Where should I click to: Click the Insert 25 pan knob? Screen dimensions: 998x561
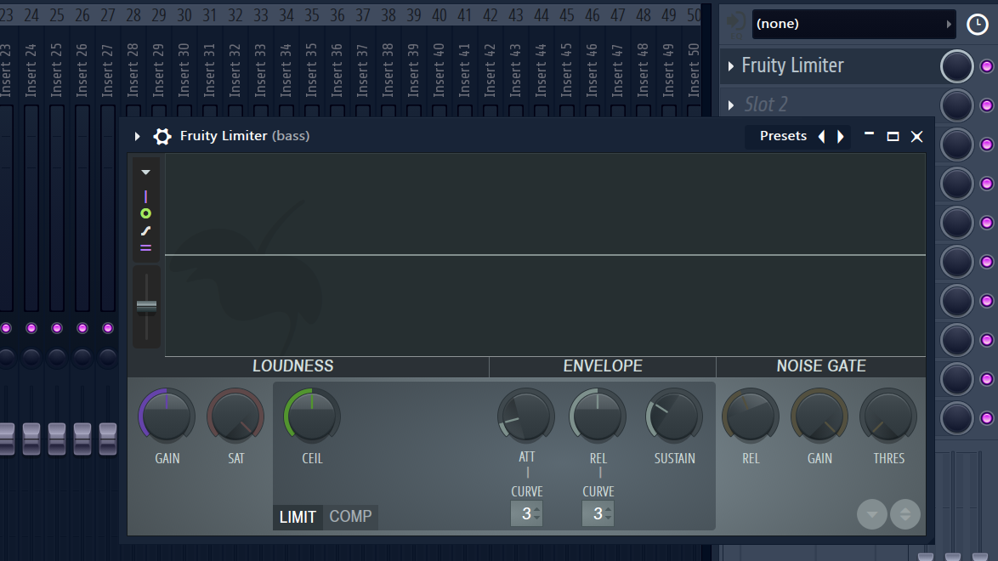pos(57,358)
